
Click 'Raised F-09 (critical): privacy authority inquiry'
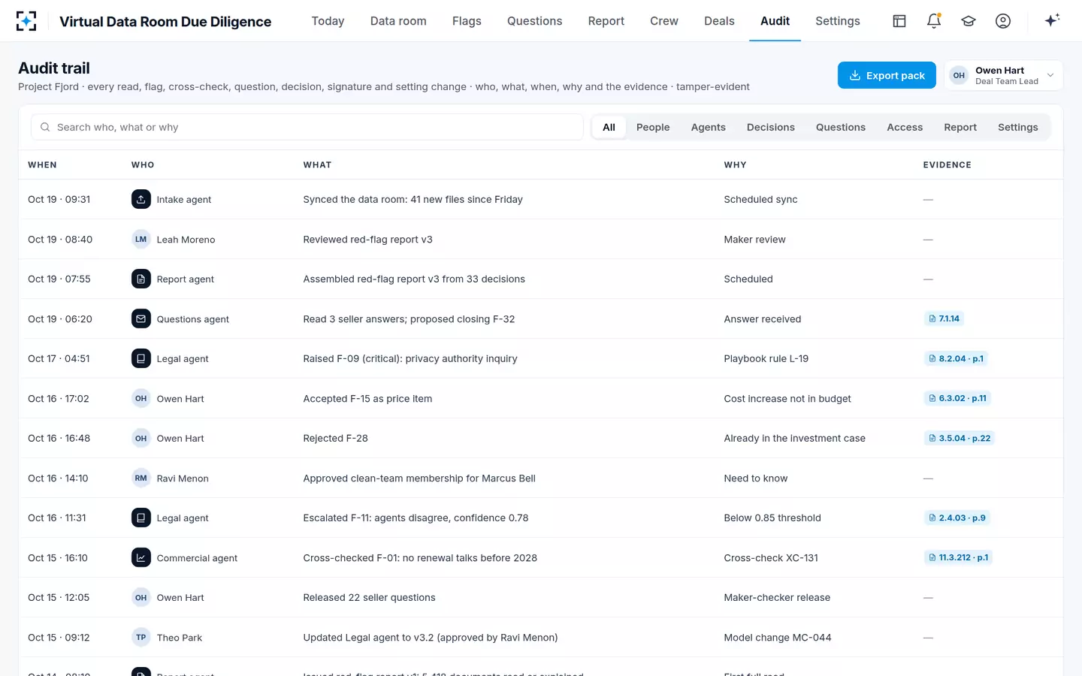click(410, 358)
